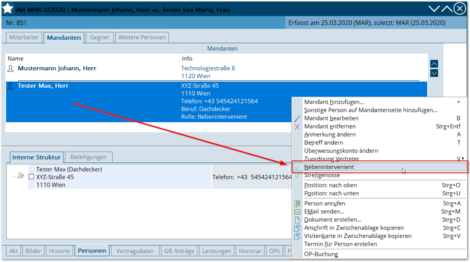The width and height of the screenshot is (470, 262).
Task: Click the copy icon for Anschrift kopieren
Action: tap(297, 228)
